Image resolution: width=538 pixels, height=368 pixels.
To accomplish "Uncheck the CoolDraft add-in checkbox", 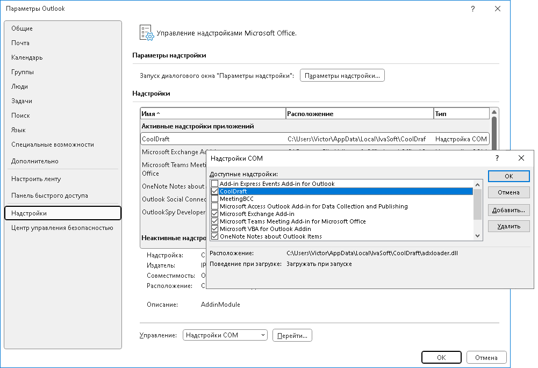I will coord(215,191).
